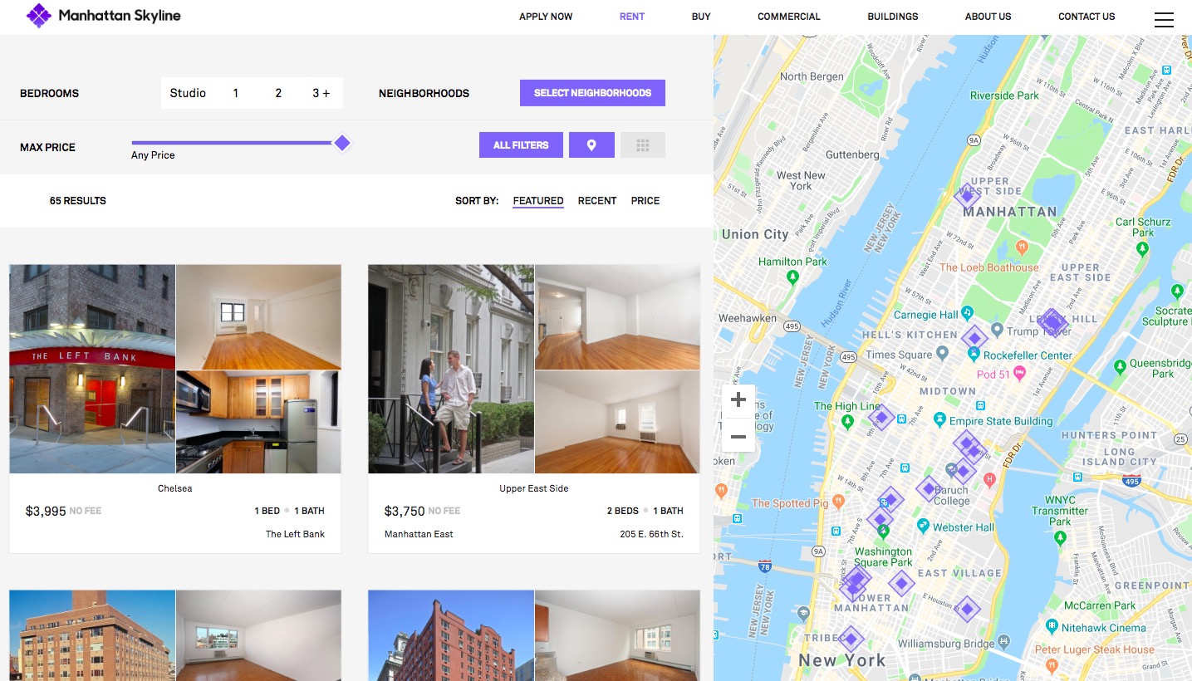This screenshot has width=1192, height=681.
Task: Switch to grid view icon
Action: coord(642,145)
